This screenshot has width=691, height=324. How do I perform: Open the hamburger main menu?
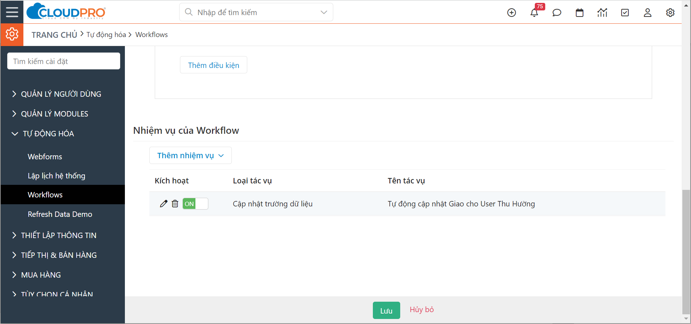[12, 12]
